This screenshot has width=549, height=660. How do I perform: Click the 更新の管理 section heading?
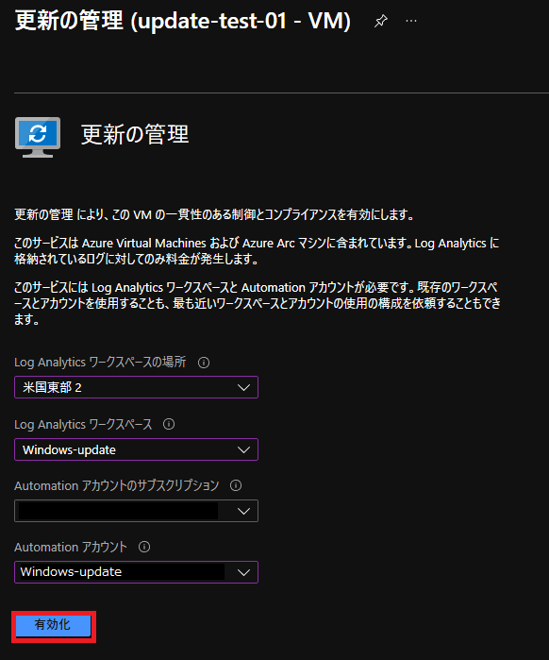point(135,135)
